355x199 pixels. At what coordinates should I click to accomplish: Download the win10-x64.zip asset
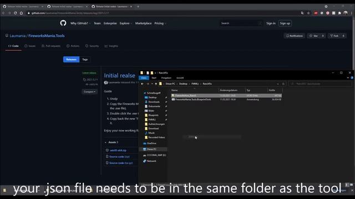click(118, 150)
